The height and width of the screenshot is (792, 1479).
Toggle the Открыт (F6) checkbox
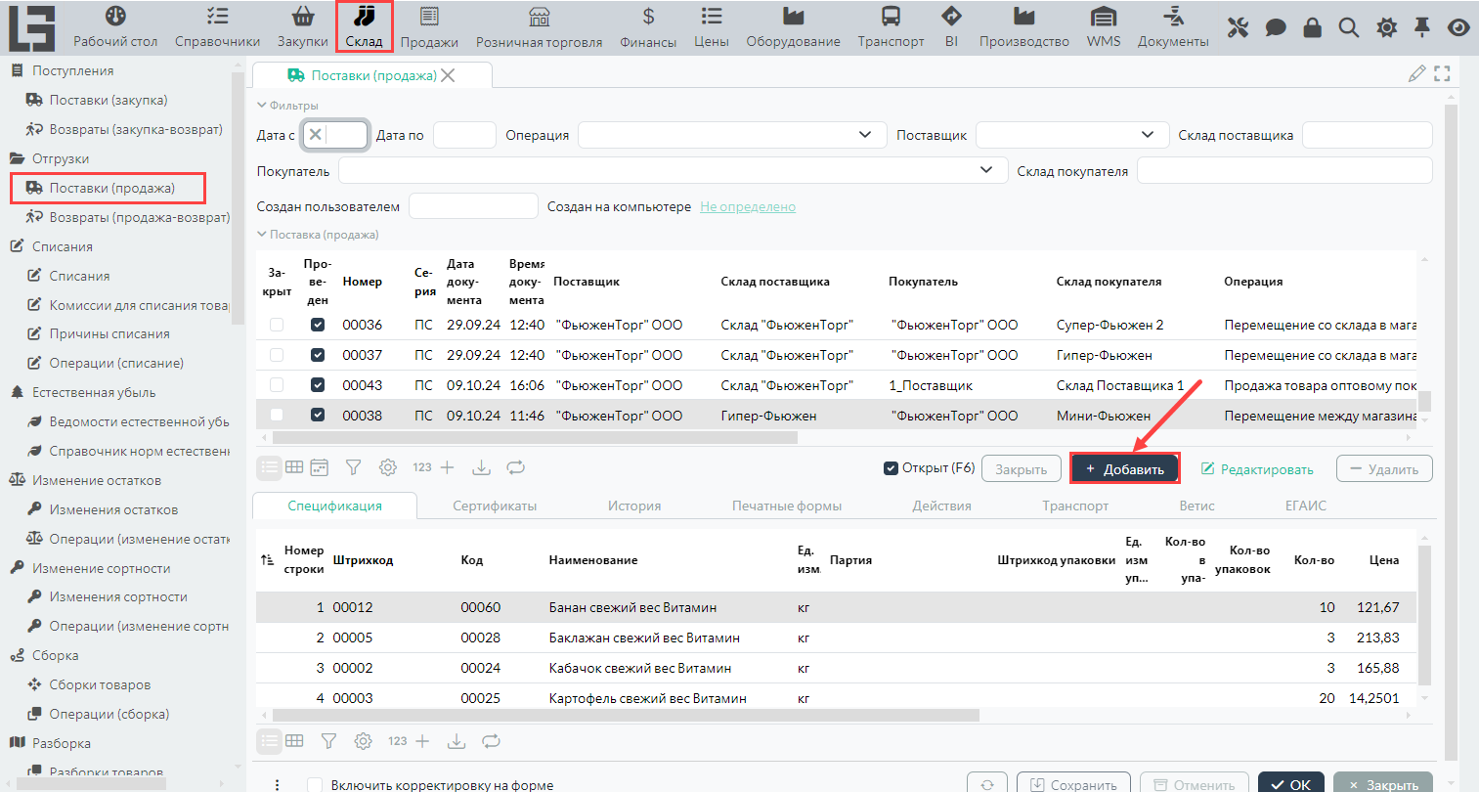click(x=891, y=468)
